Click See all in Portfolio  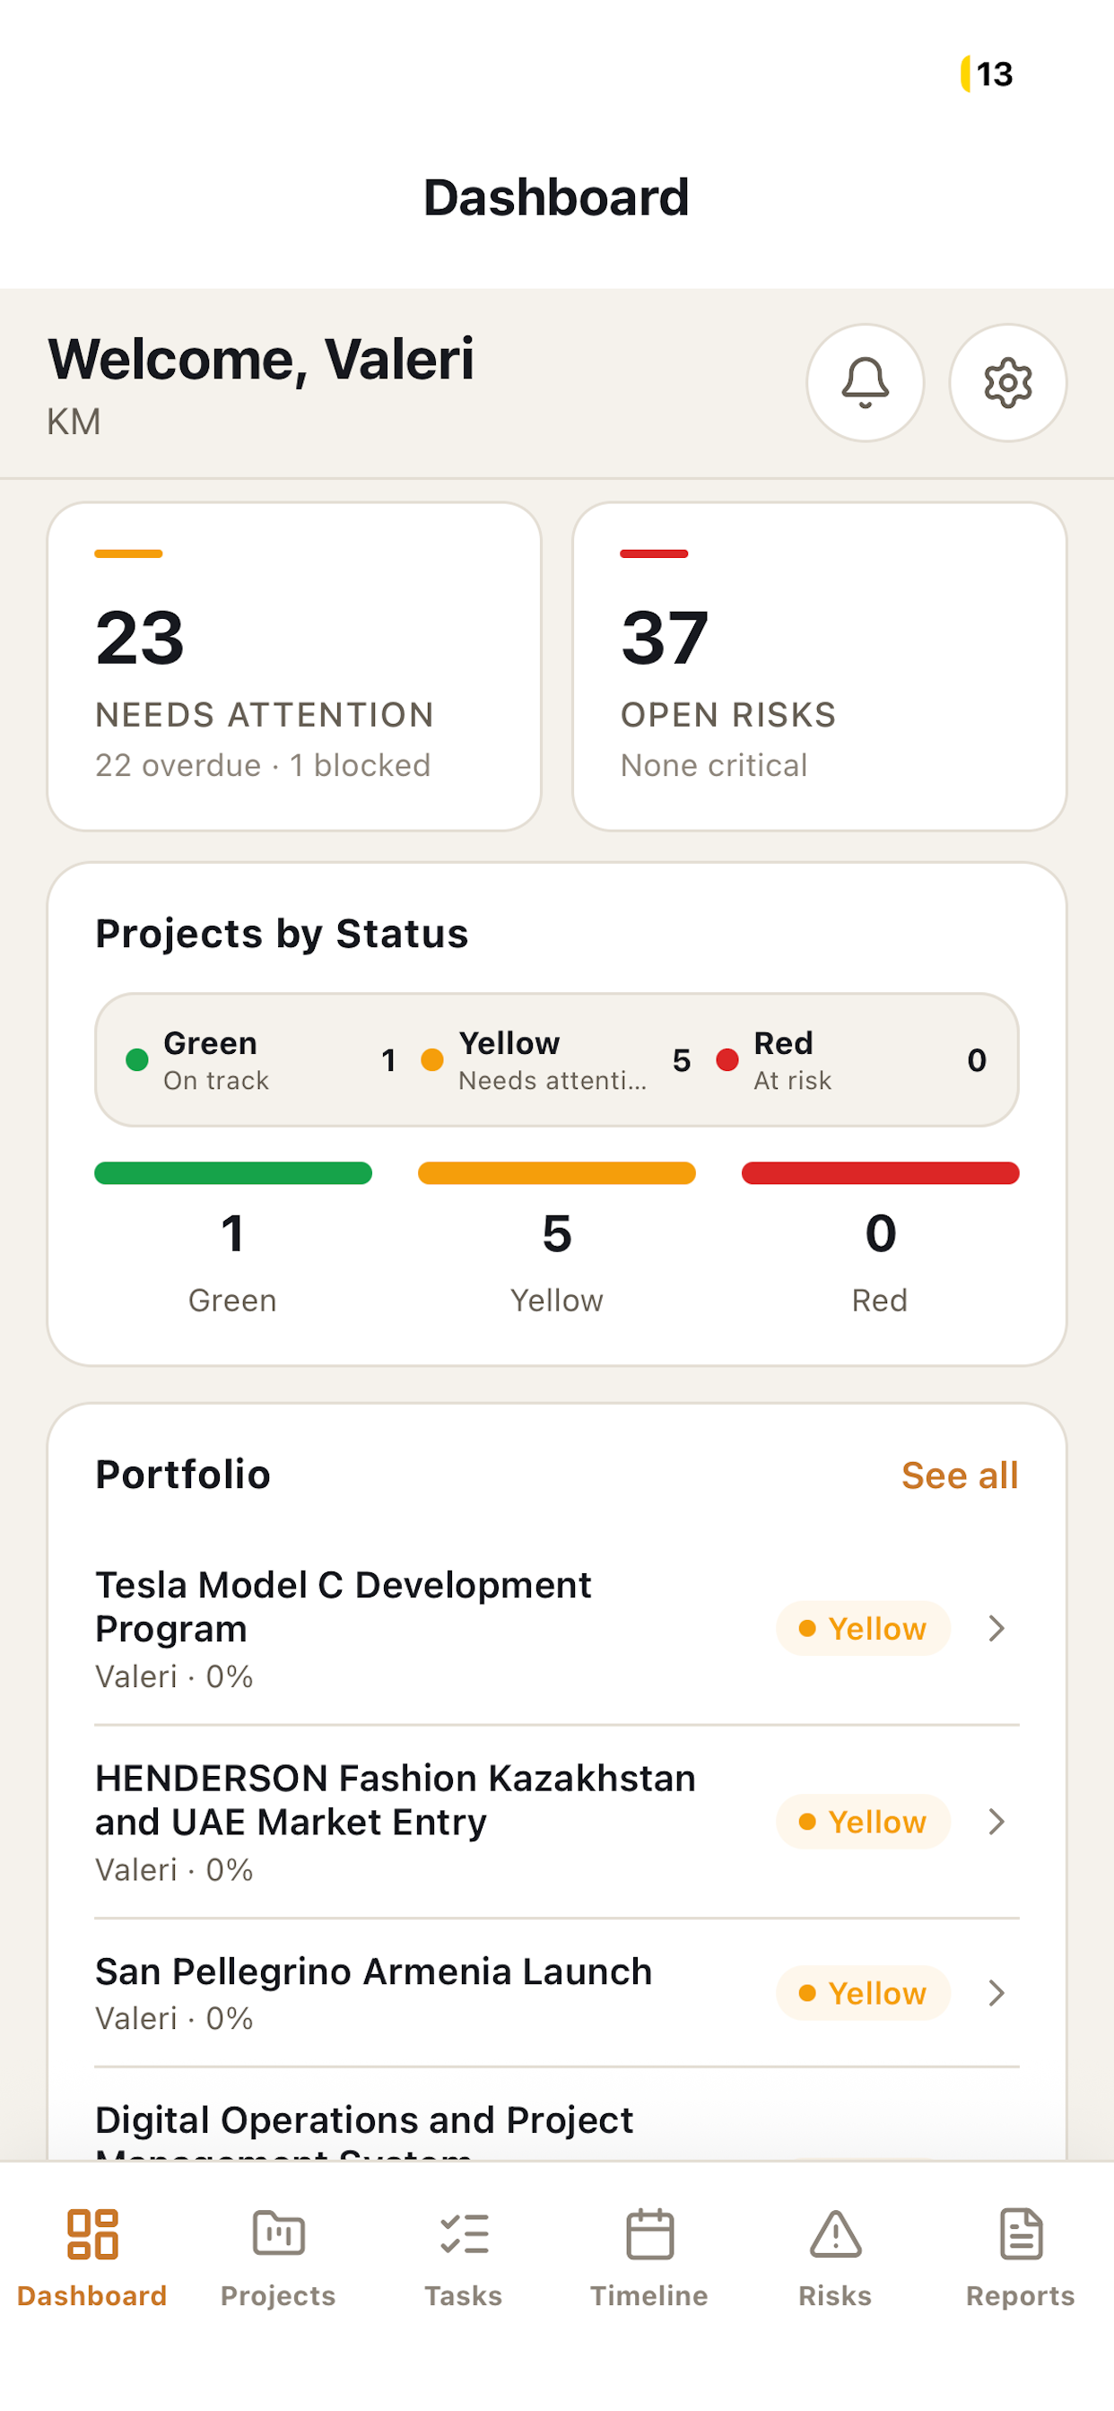pos(960,1475)
